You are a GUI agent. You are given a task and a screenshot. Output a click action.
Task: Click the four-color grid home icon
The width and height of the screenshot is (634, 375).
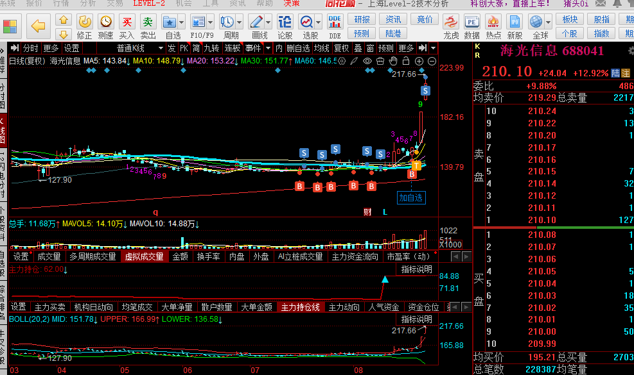[10, 27]
